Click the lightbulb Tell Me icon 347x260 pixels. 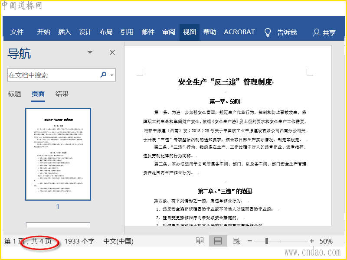[x=268, y=32]
